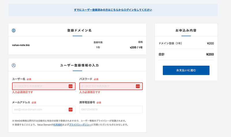
Task: Focus the パスワード input field
Action: coord(111,86)
